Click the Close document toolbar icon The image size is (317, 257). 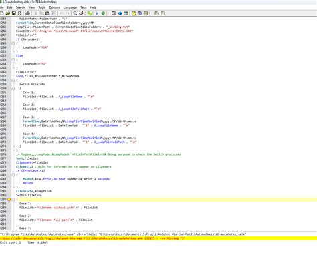(x=20, y=13)
